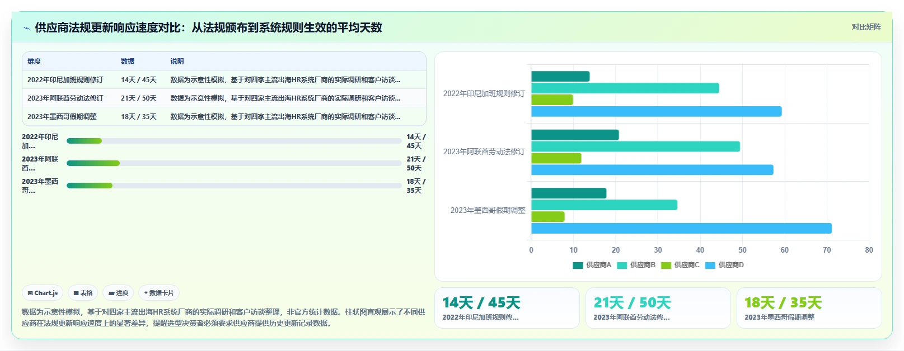Open the 21天 / 50天 data card
Viewport: 904px width, 351px height.
658,308
